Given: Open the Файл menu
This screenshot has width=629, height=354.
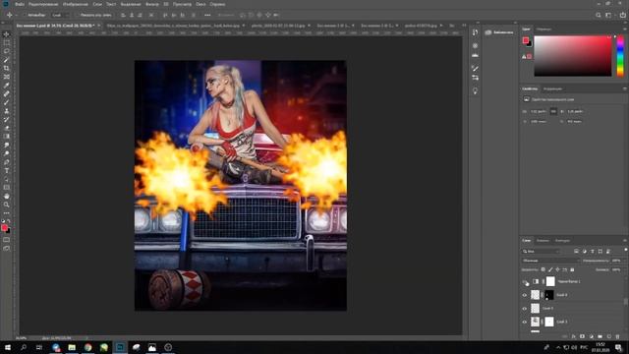Looking at the screenshot, I should (x=20, y=4).
